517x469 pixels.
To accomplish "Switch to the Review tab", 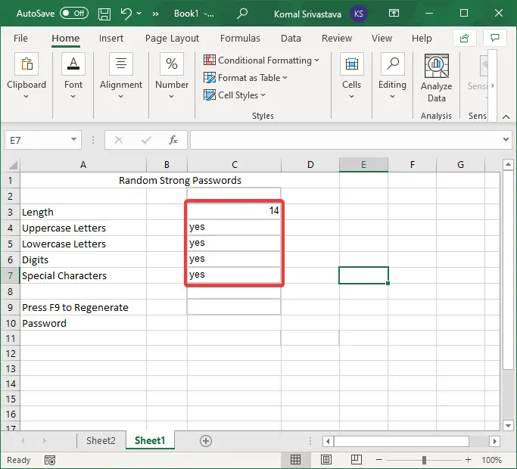I will (x=337, y=39).
